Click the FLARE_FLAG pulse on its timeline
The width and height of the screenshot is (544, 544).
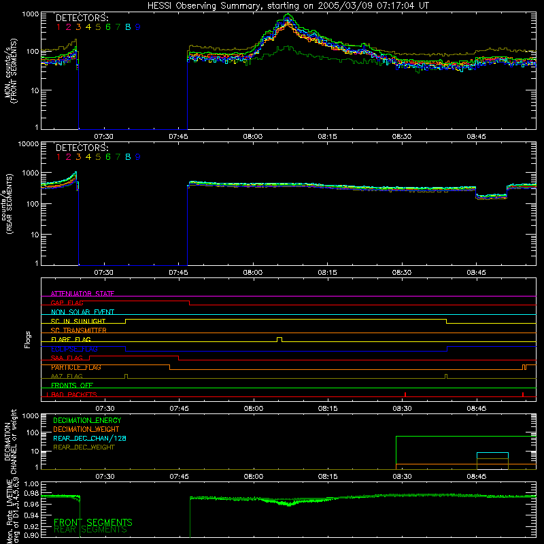click(279, 339)
